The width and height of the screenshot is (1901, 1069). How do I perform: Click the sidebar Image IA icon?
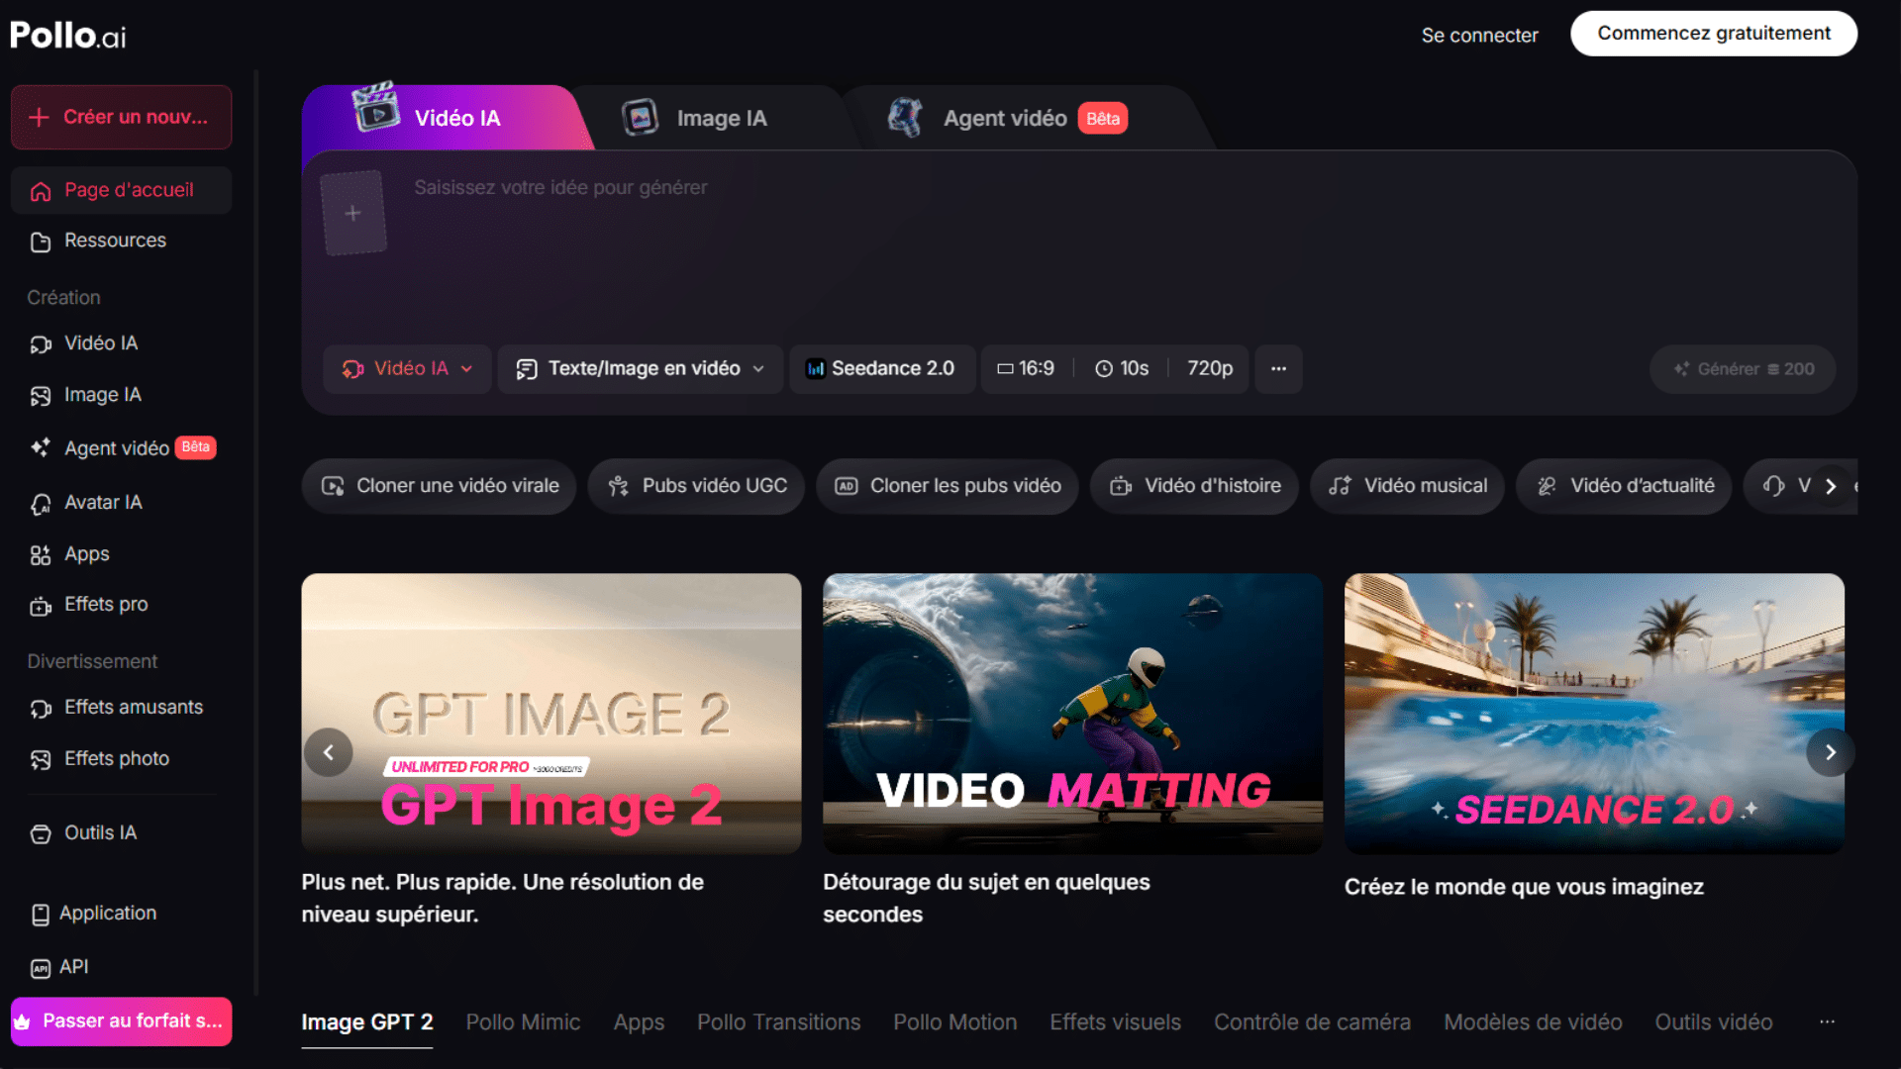(41, 396)
